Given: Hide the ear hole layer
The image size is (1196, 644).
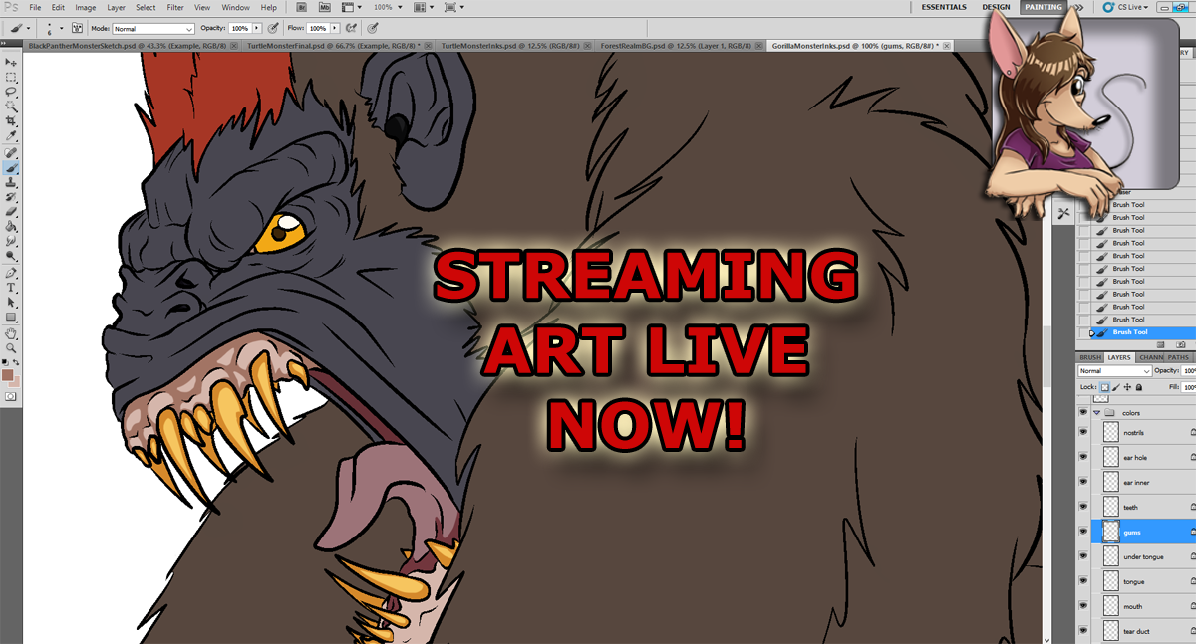Looking at the screenshot, I should tap(1083, 458).
